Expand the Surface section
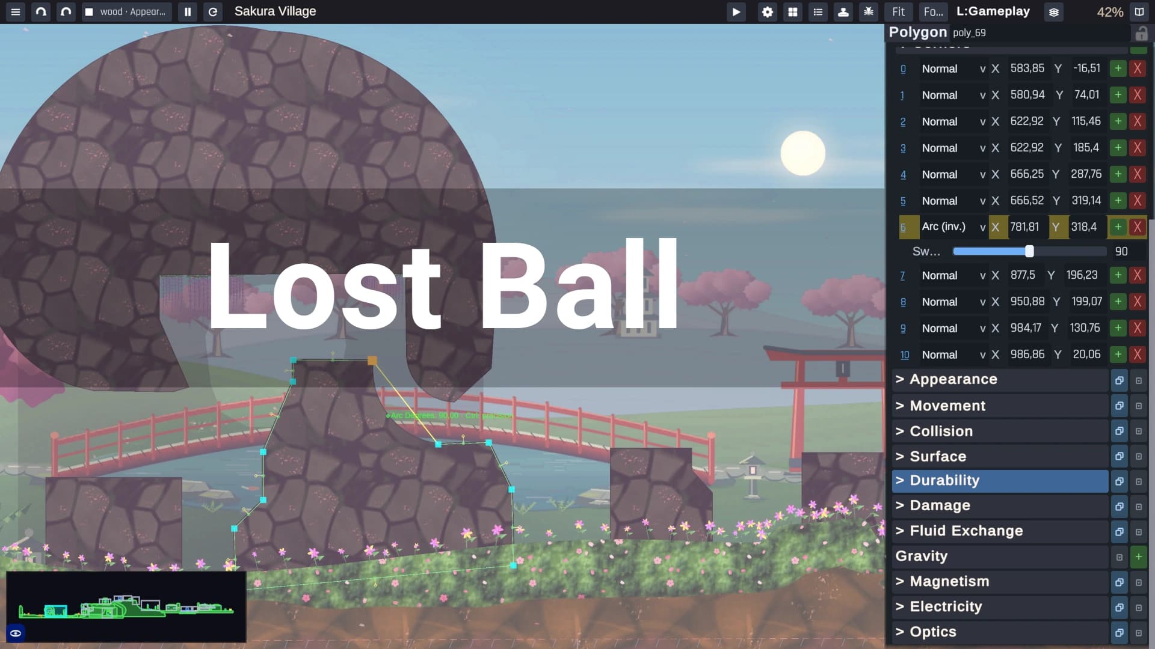This screenshot has width=1155, height=649. pos(1000,456)
